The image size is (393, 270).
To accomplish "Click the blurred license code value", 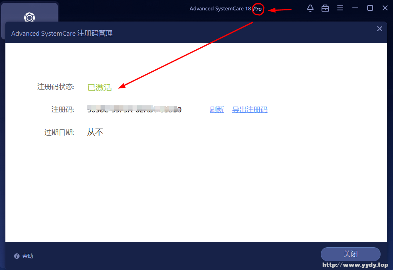I will 134,109.
